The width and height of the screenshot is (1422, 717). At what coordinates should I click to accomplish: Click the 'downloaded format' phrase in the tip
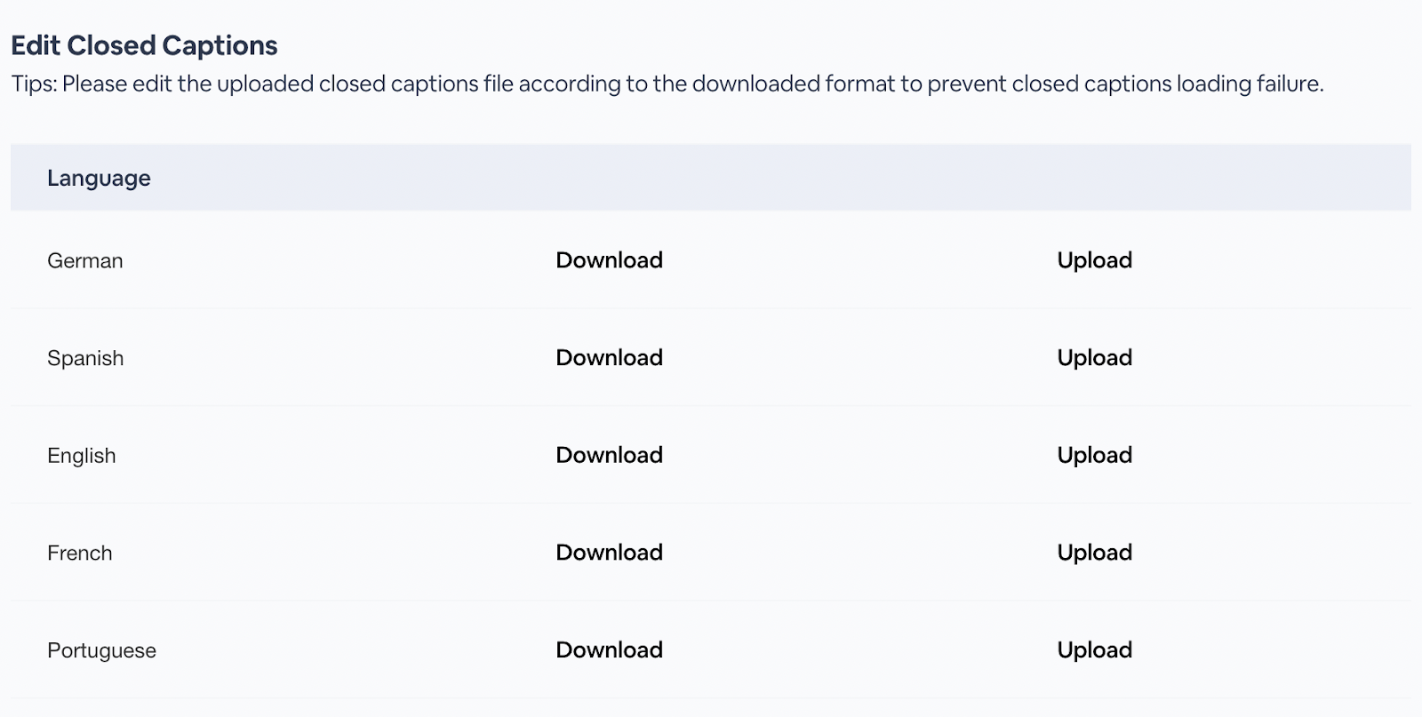pos(794,84)
